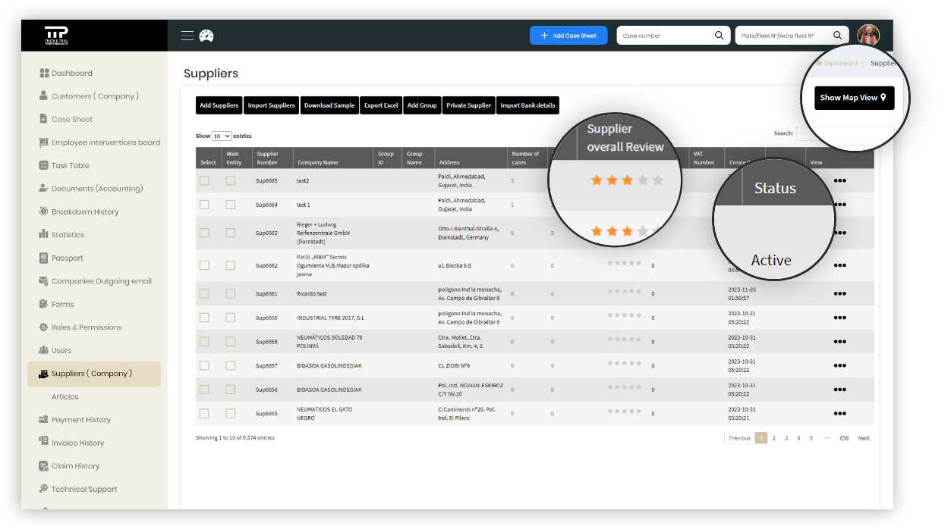Image resolution: width=951 pixels, height=529 pixels.
Task: Select Articles under Suppliers in sidebar
Action: pyautogui.click(x=65, y=396)
